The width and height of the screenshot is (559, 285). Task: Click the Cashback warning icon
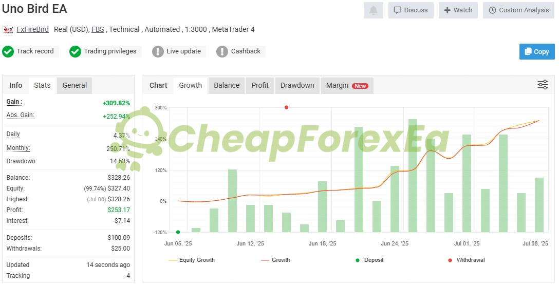point(222,52)
